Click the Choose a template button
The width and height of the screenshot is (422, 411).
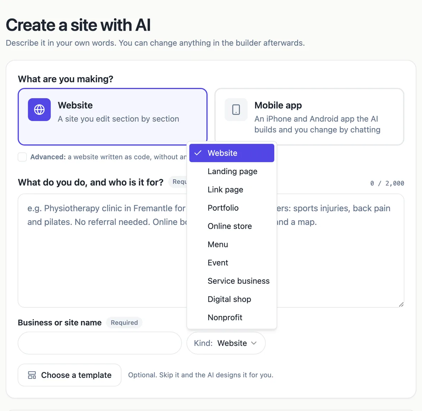pos(70,375)
